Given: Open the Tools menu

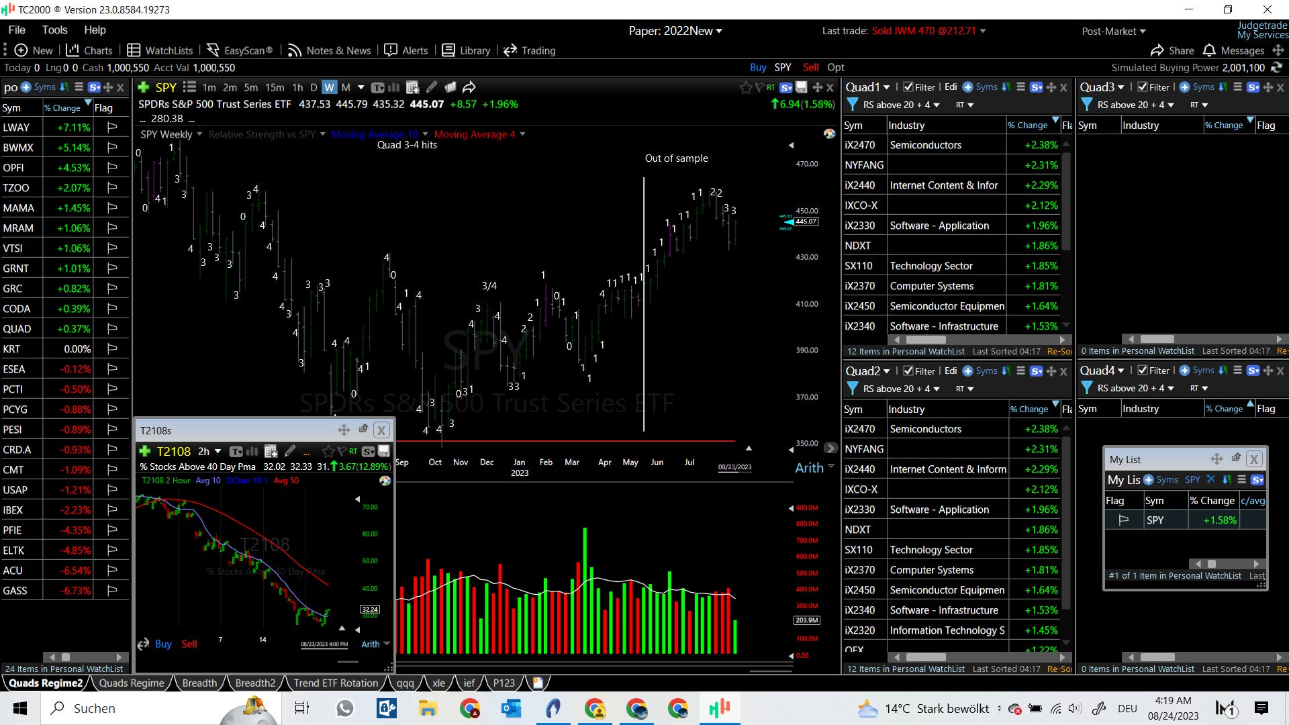Looking at the screenshot, I should (54, 30).
